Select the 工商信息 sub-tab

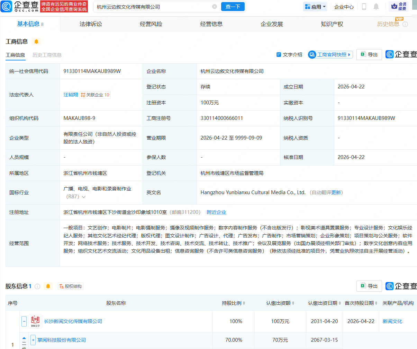pos(15,55)
